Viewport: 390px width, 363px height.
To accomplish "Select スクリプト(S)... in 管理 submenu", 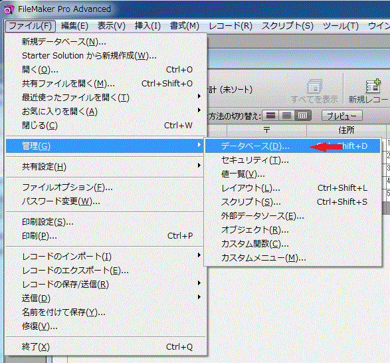I will 293,202.
